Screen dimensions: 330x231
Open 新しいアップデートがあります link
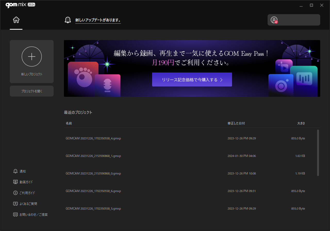[98, 20]
